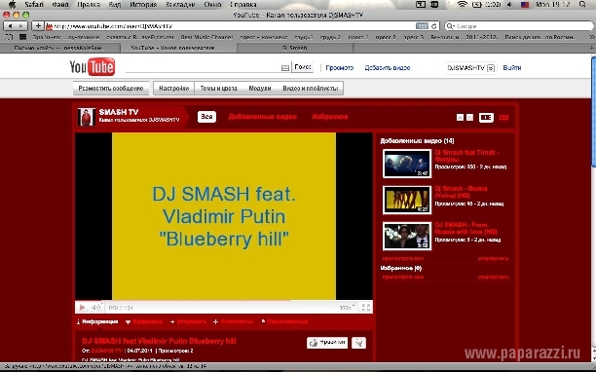
Task: Open the Закладки menu
Action: (180, 5)
